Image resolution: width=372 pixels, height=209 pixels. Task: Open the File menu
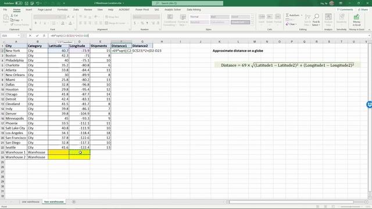pos(5,9)
